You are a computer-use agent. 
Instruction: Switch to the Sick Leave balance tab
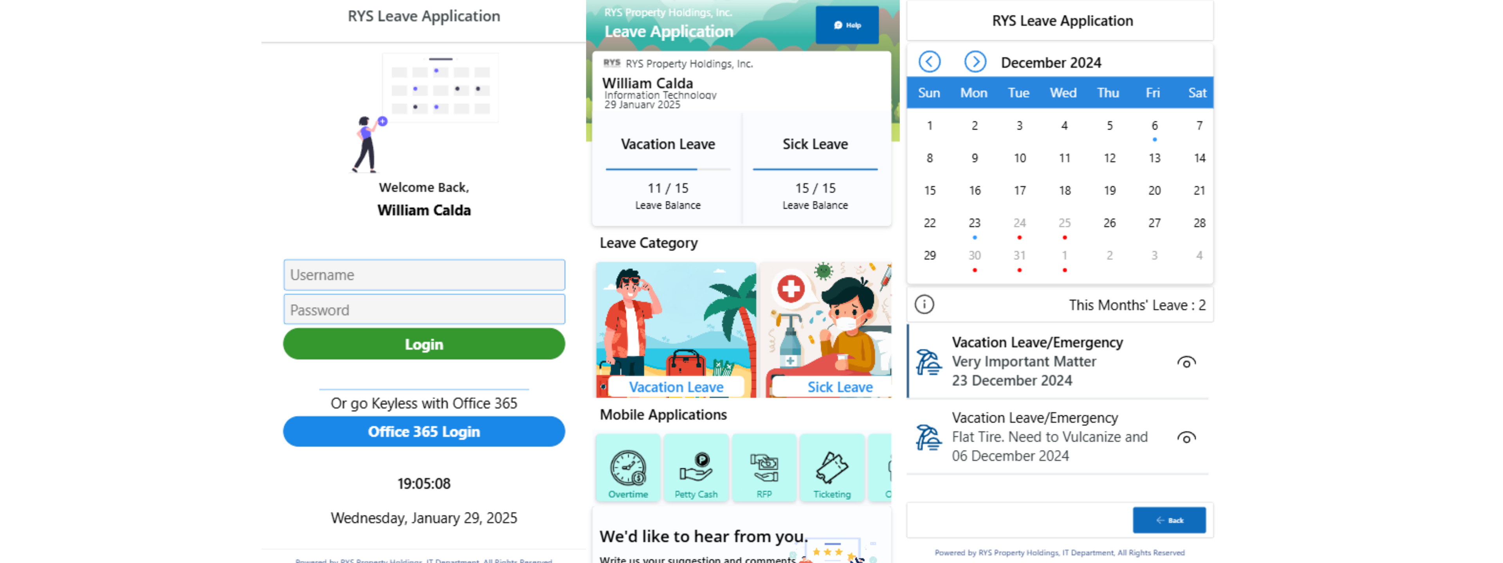pos(815,144)
